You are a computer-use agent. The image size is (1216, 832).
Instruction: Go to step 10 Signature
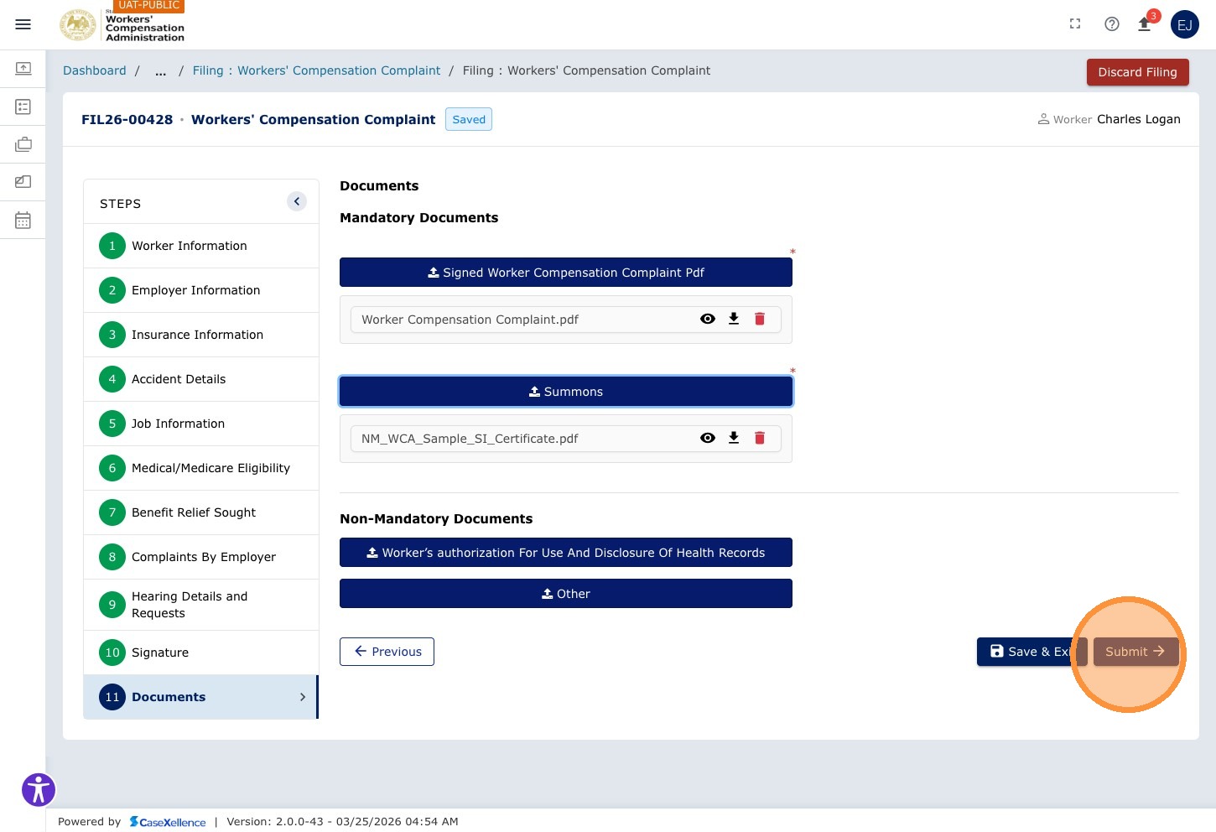coord(201,653)
